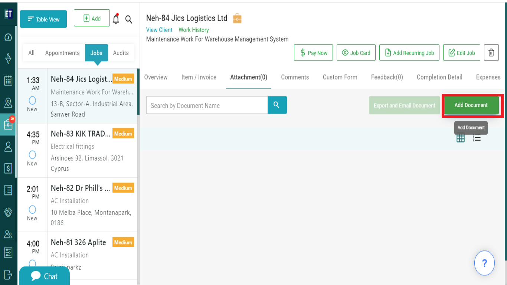Switch to the Overview tab

click(156, 77)
